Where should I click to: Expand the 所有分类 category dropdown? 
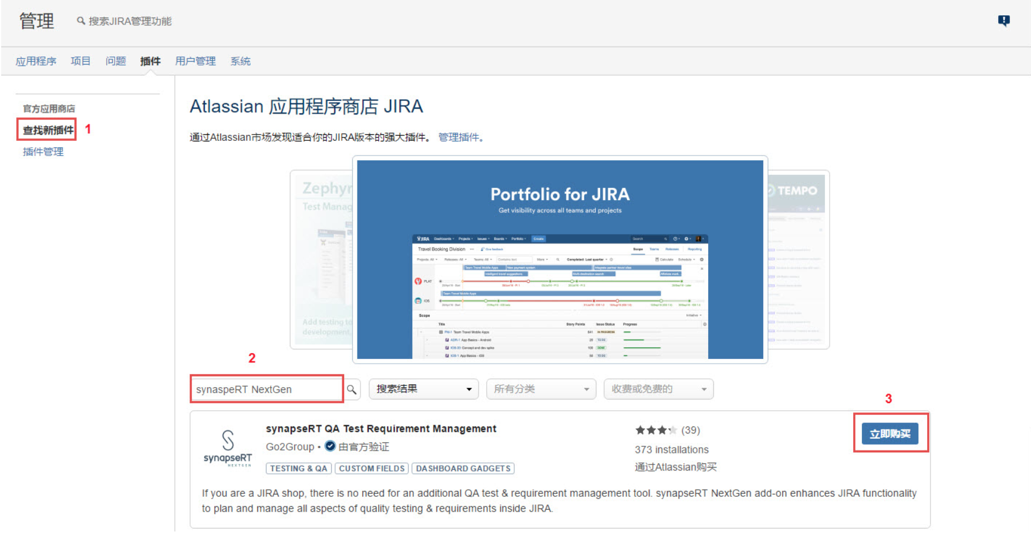tap(540, 389)
